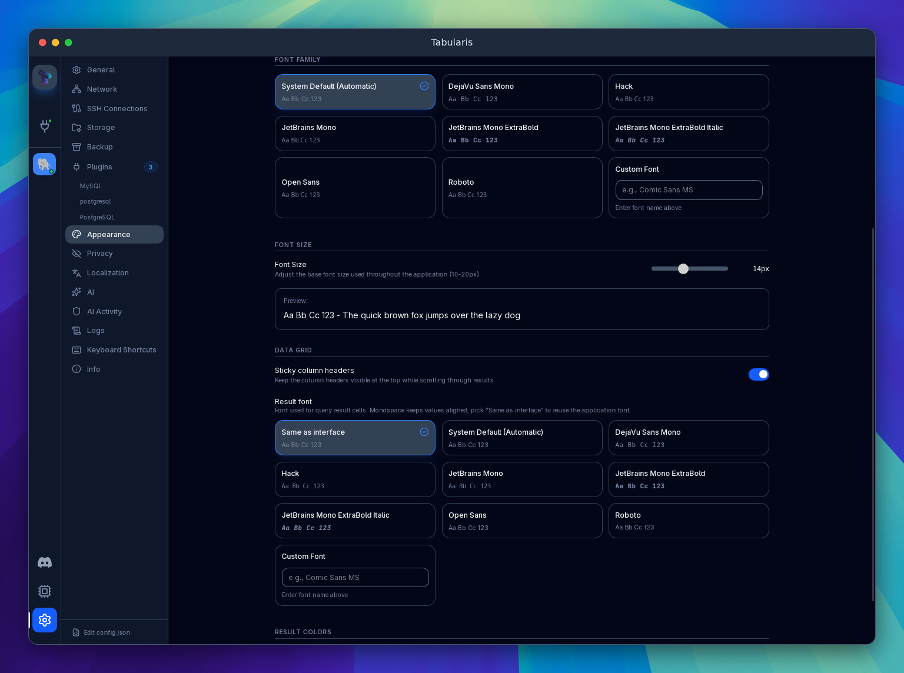Image resolution: width=904 pixels, height=673 pixels.
Task: Choose DejaVu Sans Mono font family
Action: [522, 92]
